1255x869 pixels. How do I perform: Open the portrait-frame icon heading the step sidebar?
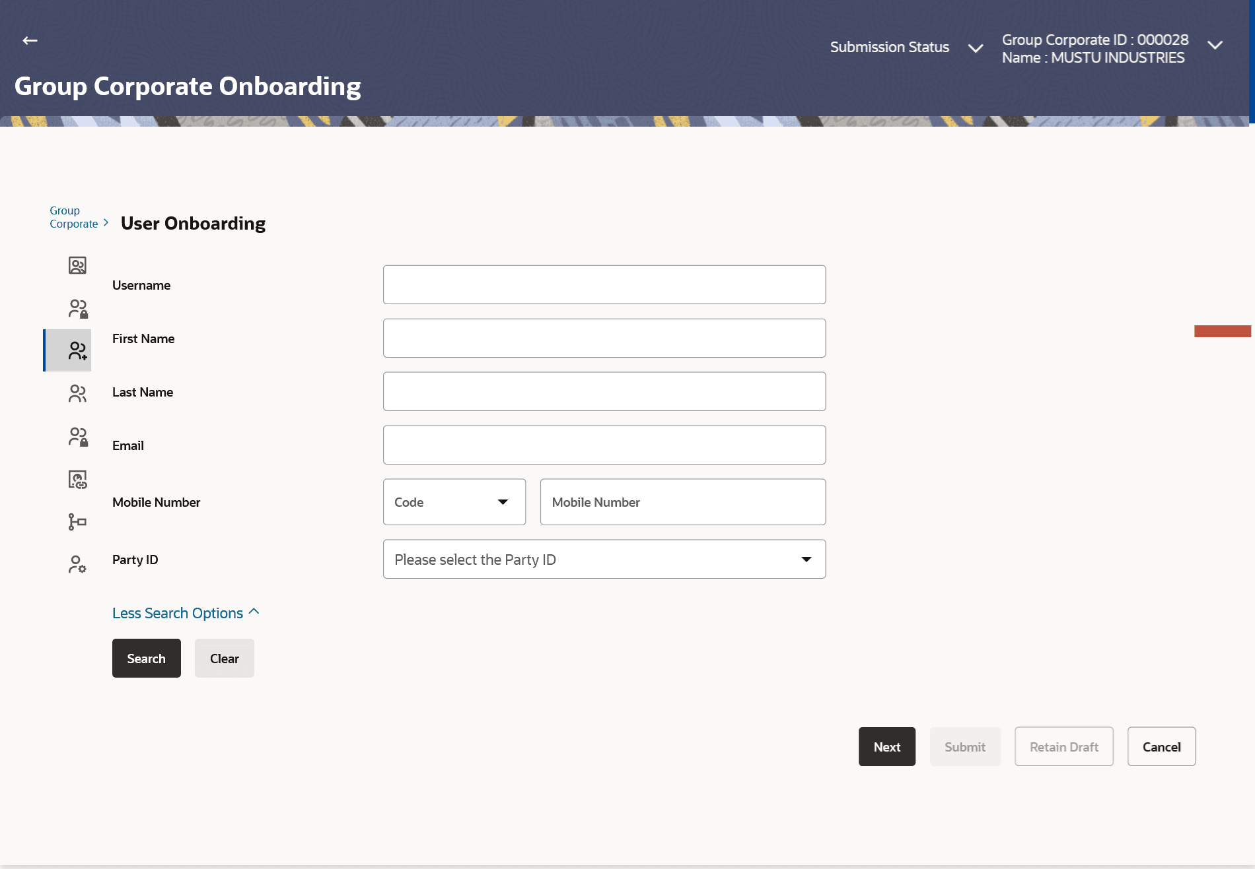click(77, 265)
